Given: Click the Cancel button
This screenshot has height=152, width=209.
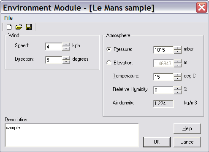Looking at the screenshot, I should pyautogui.click(x=187, y=142).
